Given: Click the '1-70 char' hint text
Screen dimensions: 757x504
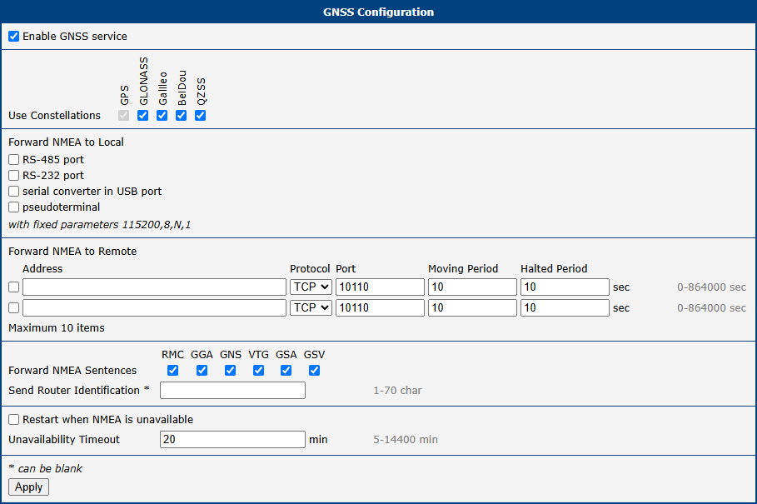Looking at the screenshot, I should coord(397,390).
